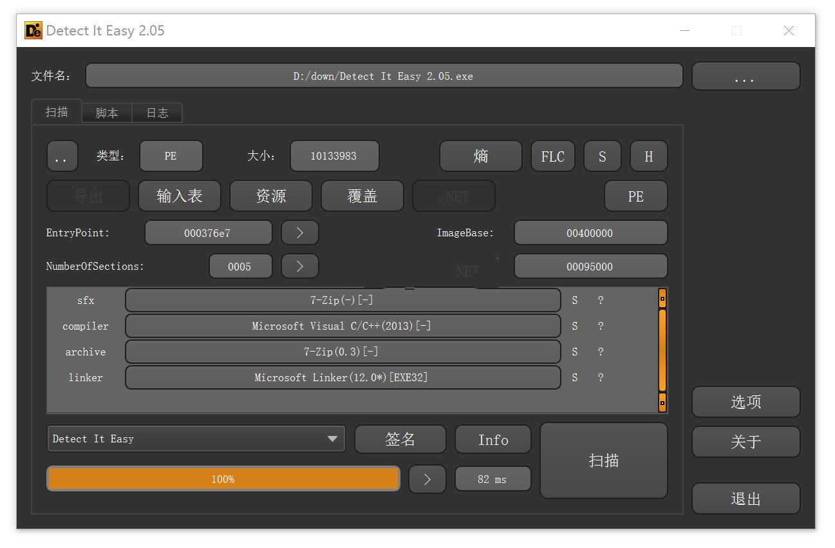
Task: Open file browser with the '...' button
Action: pyautogui.click(x=746, y=77)
